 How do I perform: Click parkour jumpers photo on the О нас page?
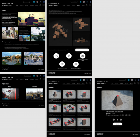click(32, 19)
